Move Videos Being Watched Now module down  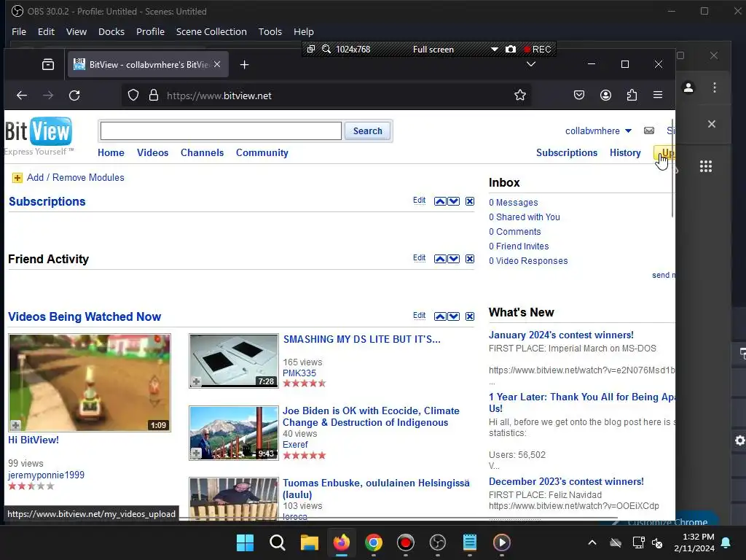(454, 316)
